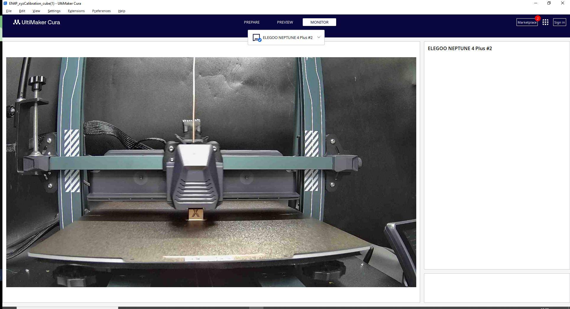570x309 pixels.
Task: Open the Help menu
Action: pyautogui.click(x=122, y=11)
